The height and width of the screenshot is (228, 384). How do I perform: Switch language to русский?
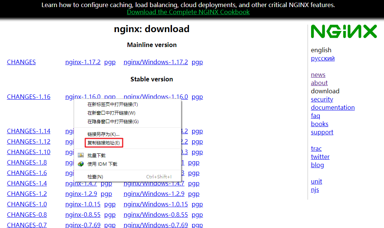tap(323, 59)
